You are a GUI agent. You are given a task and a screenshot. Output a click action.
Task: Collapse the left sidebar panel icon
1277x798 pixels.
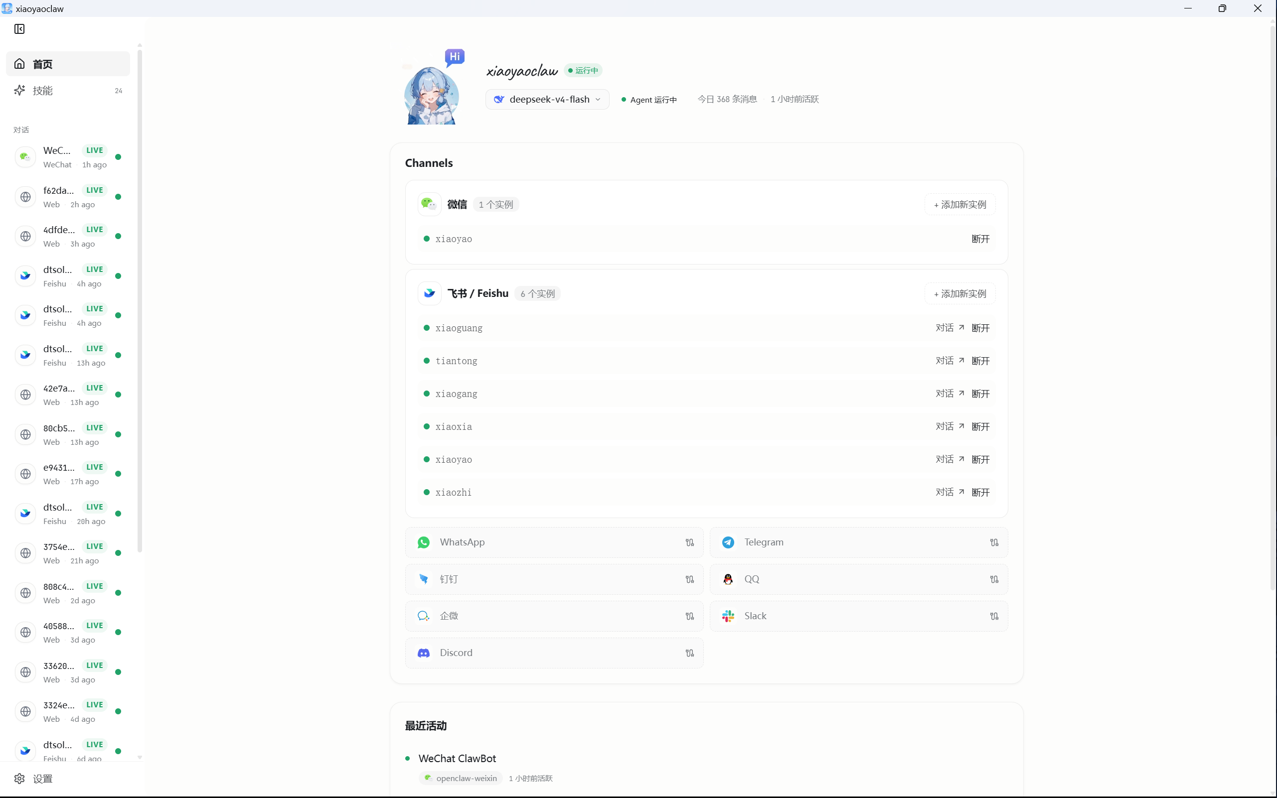pos(19,29)
